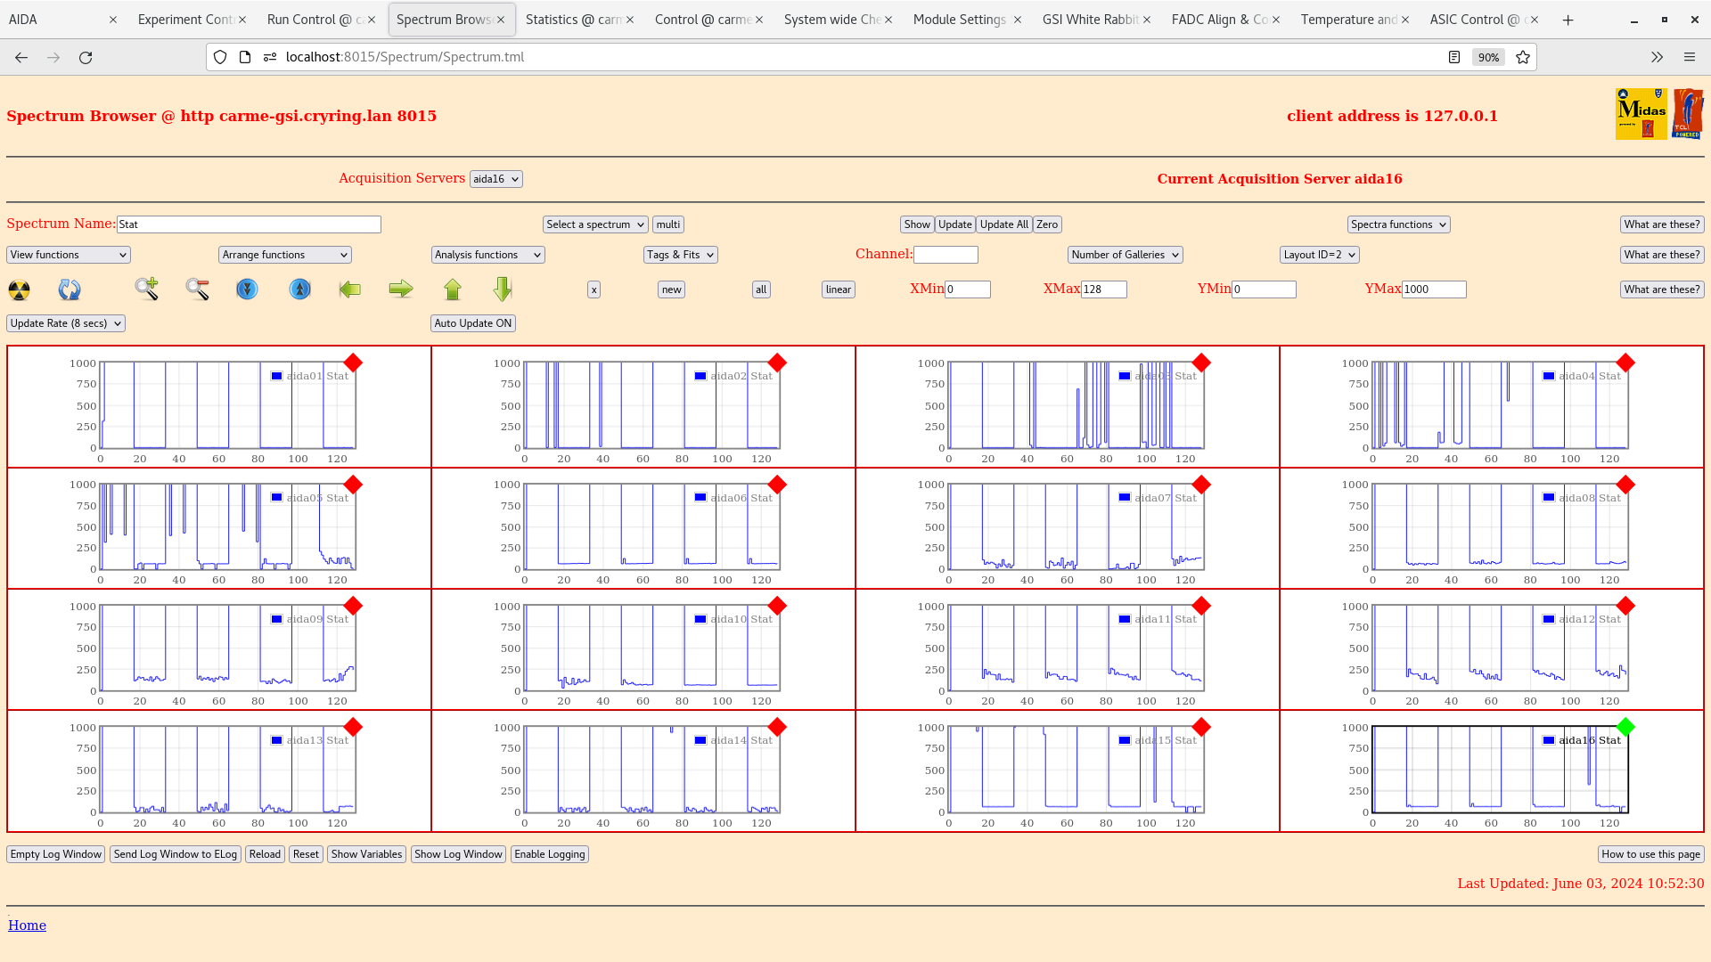Toggle the linear scale button
Screen dimensions: 1711x962
pos(837,289)
